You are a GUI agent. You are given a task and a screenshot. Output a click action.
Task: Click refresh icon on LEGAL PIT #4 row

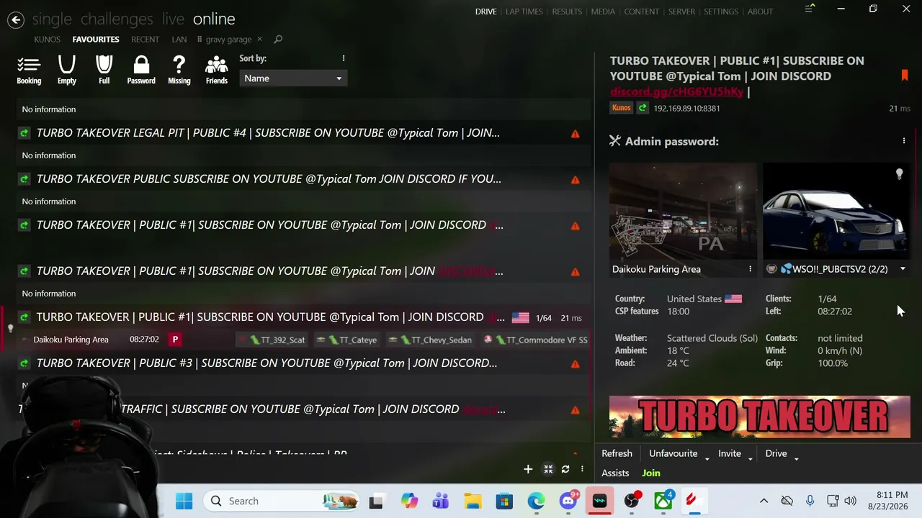point(24,133)
